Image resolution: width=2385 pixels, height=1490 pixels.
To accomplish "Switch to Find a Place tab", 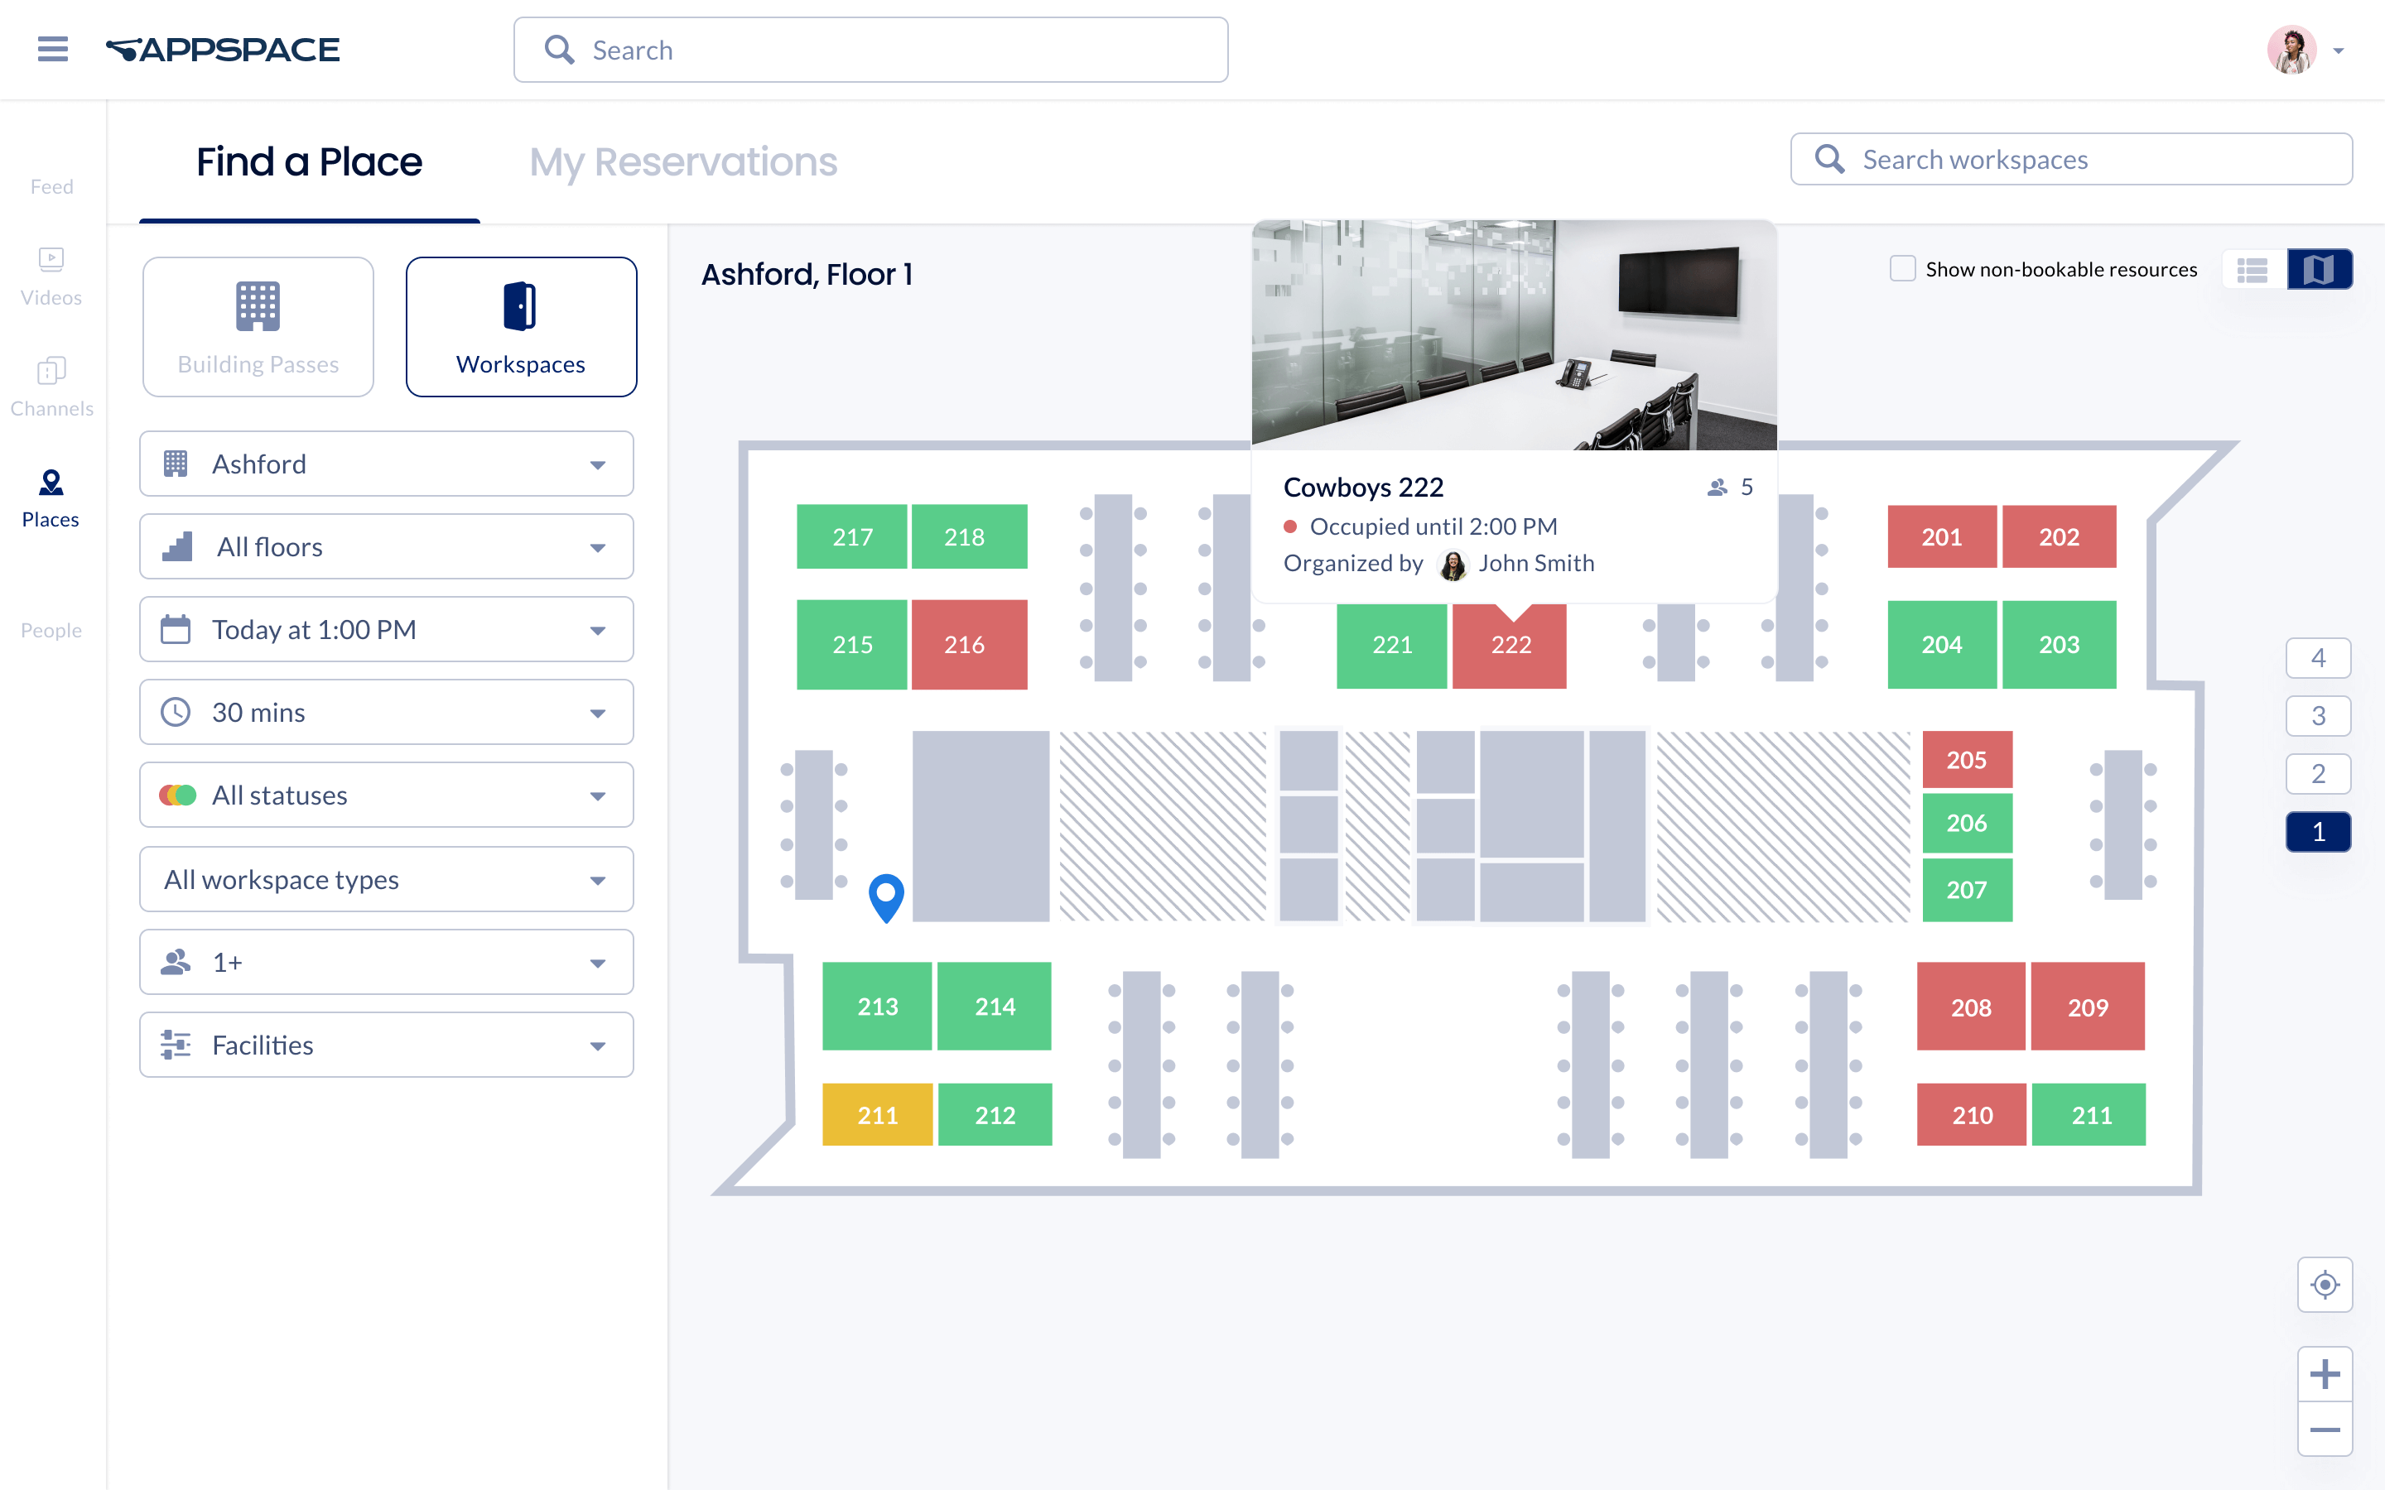I will click(310, 161).
